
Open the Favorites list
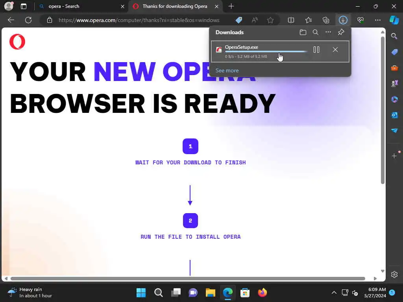pos(309,20)
